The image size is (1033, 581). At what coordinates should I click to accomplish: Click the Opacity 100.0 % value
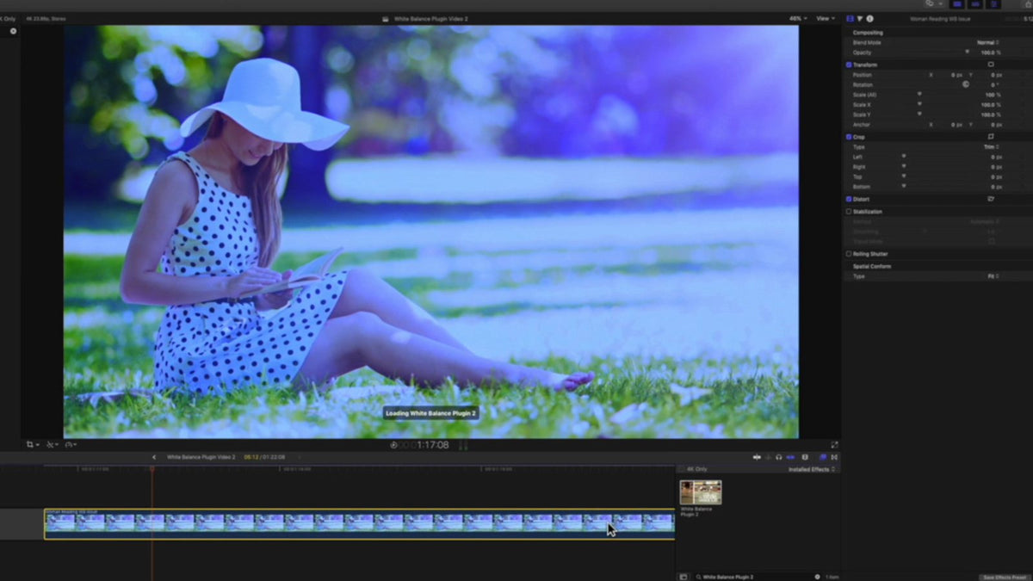pos(990,53)
